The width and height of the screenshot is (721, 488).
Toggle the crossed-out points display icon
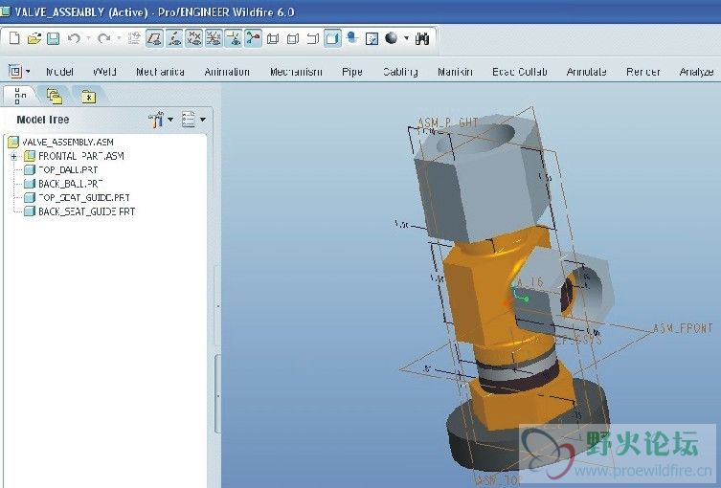(x=214, y=38)
